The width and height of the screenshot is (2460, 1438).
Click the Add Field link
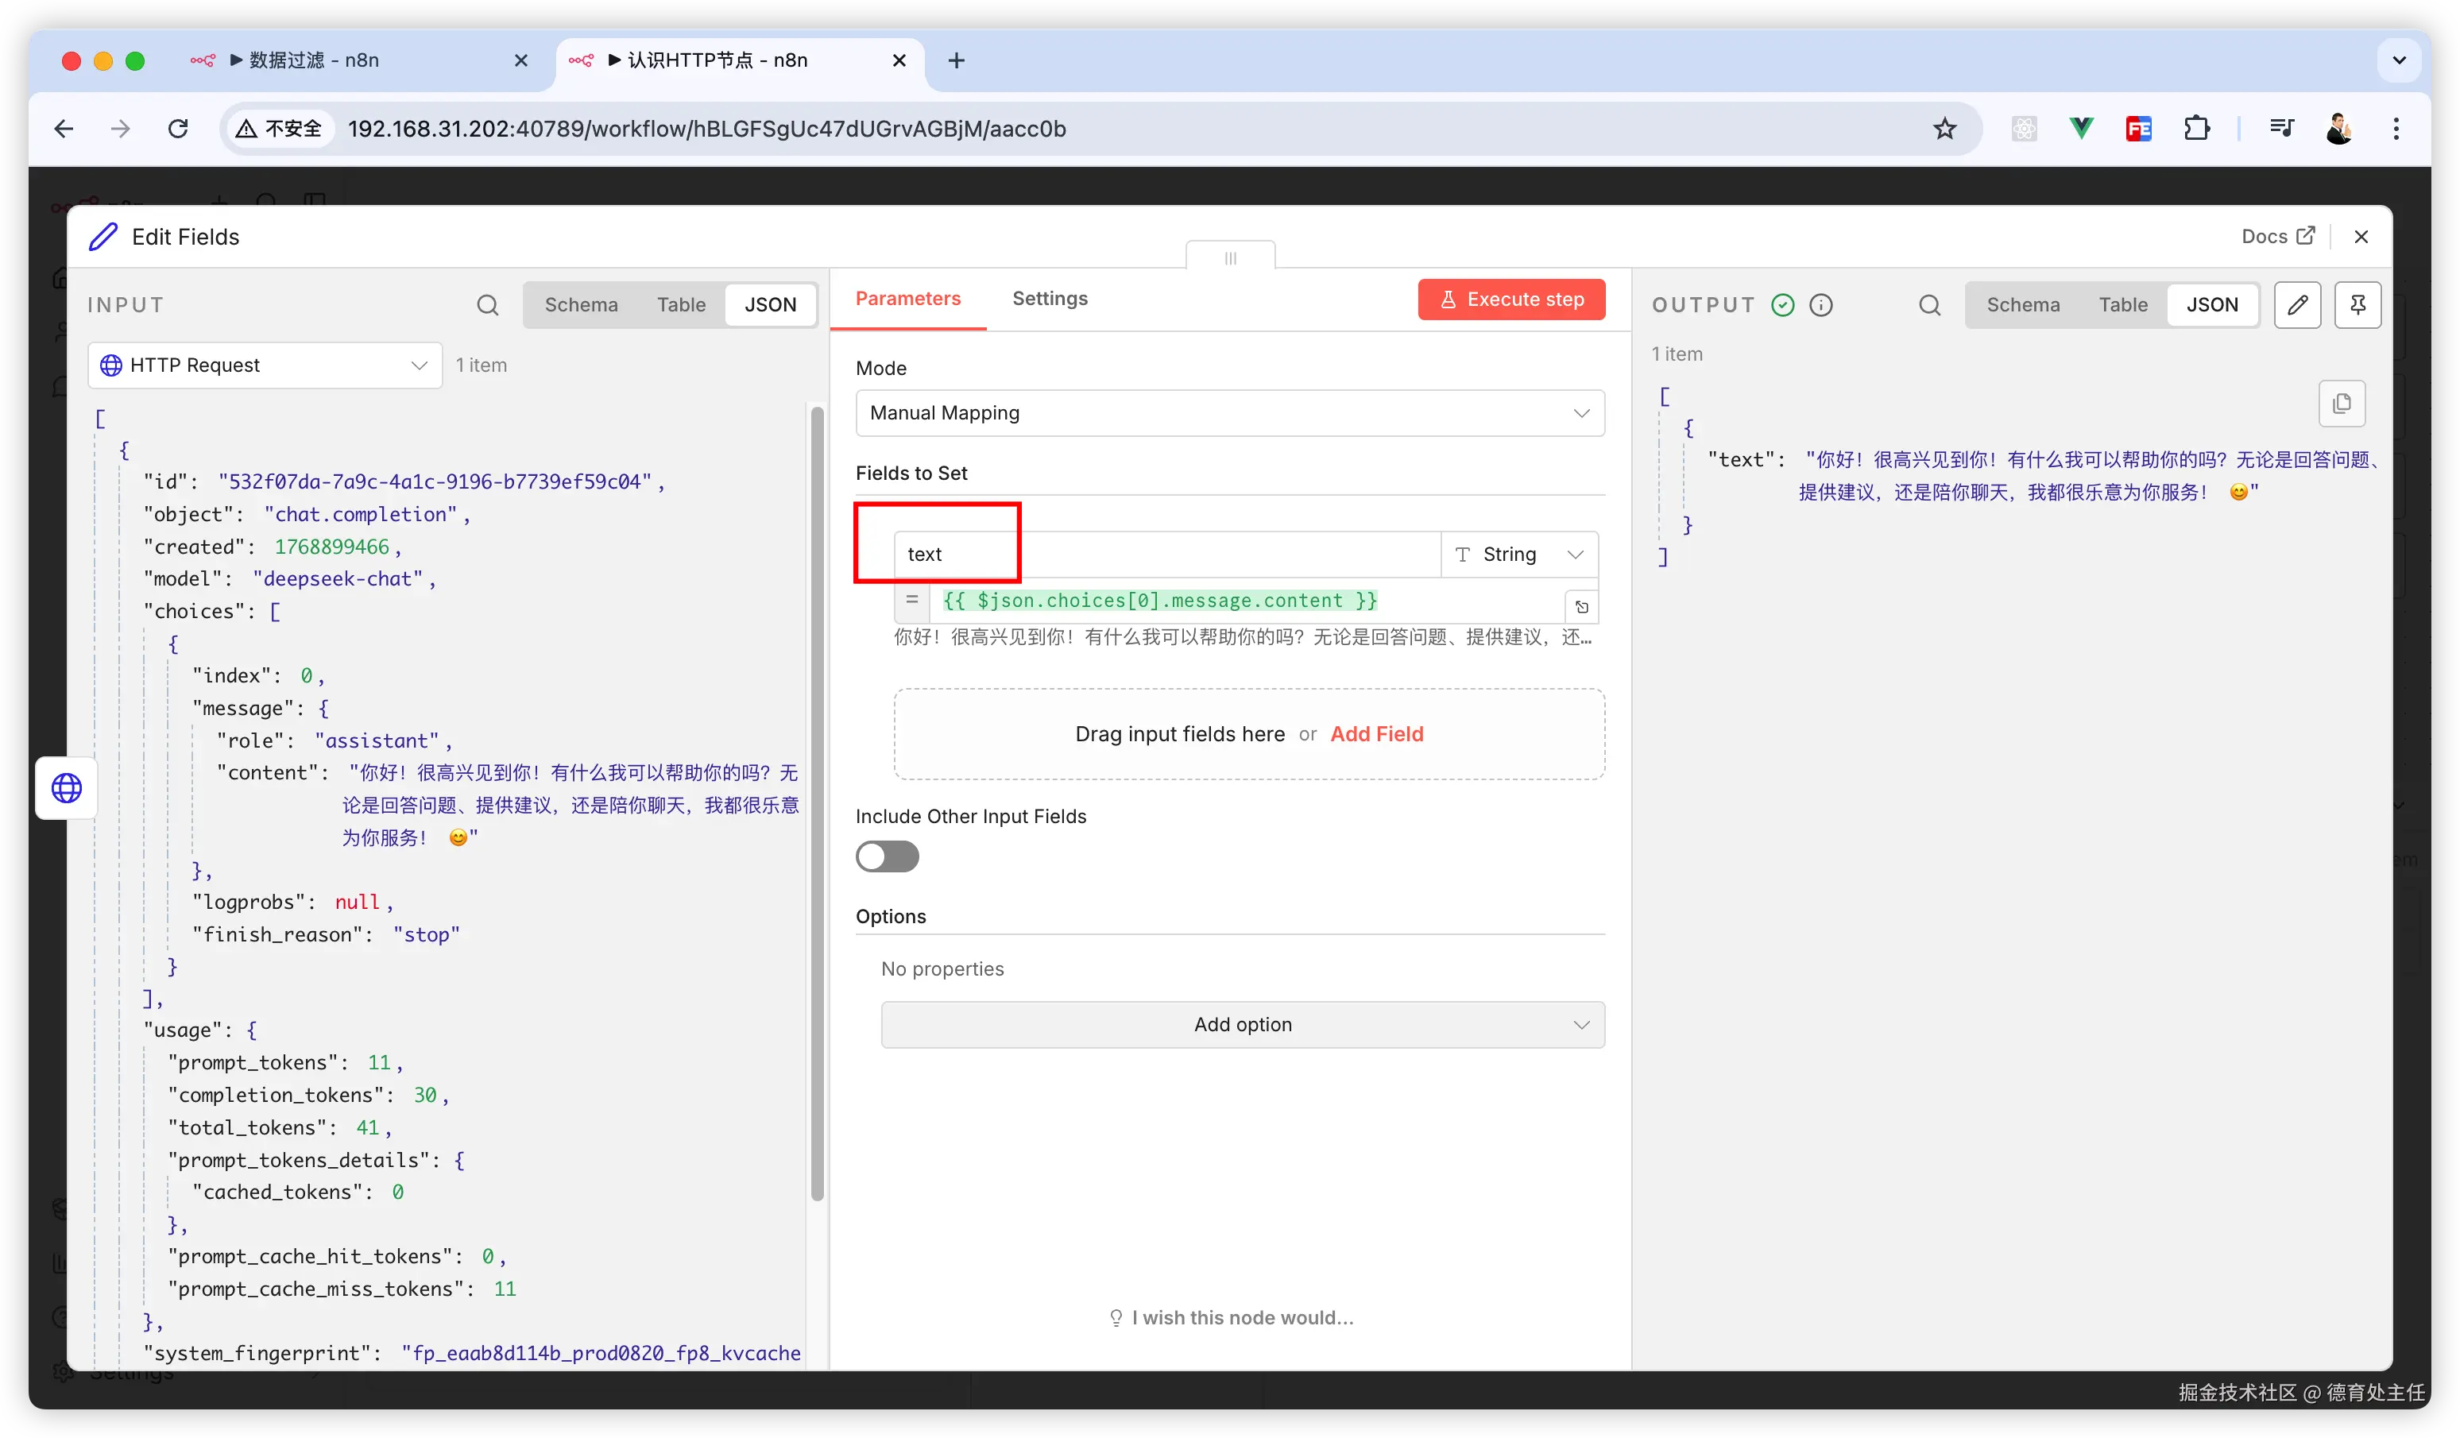[1375, 734]
